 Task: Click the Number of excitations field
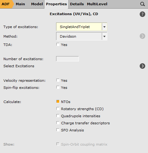tap(68, 59)
